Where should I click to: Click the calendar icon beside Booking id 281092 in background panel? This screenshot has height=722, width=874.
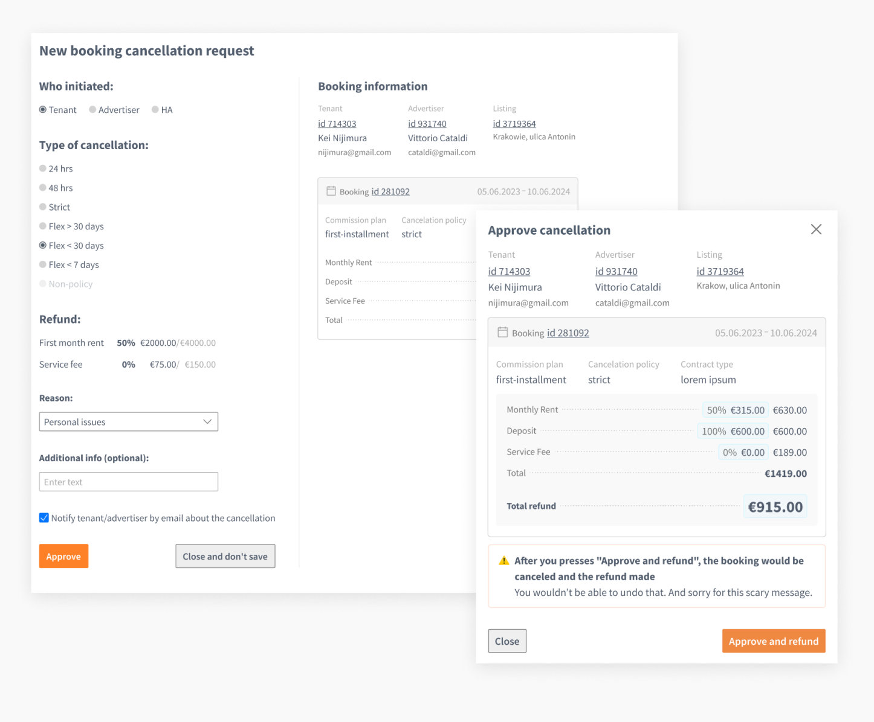(x=331, y=191)
